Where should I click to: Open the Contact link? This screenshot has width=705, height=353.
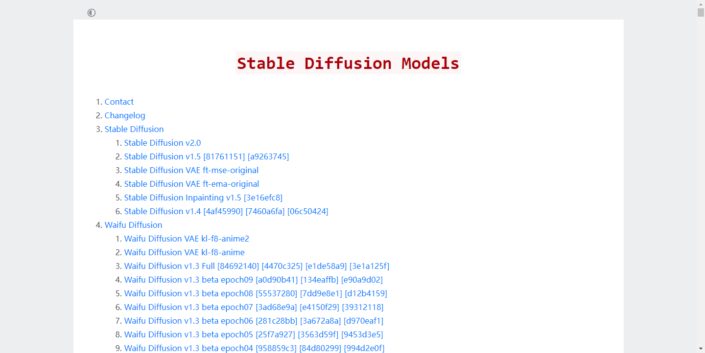[119, 102]
